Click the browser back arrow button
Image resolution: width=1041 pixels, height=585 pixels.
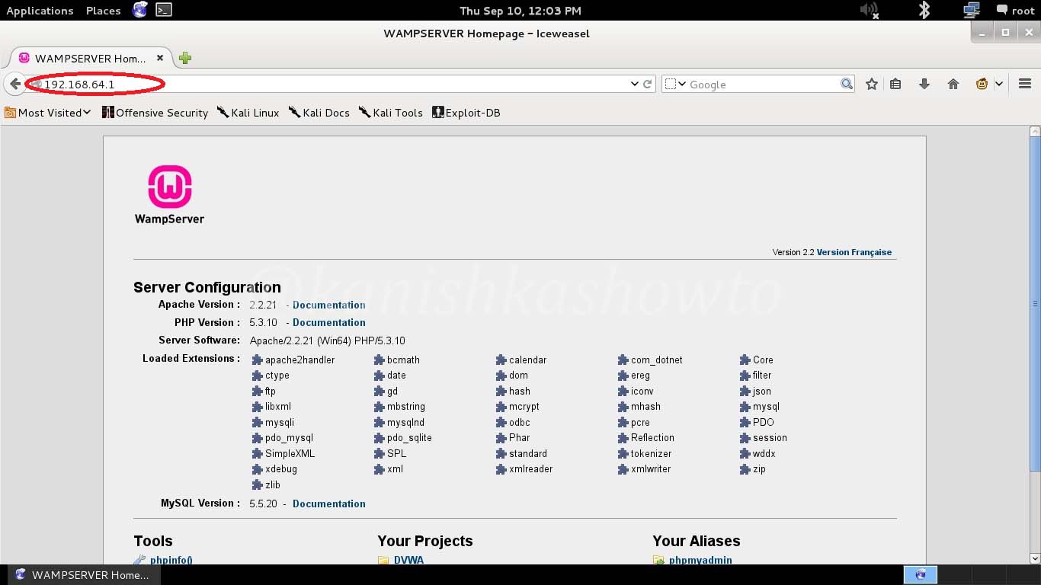14,84
